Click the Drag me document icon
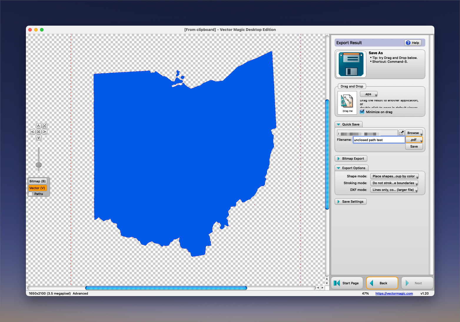This screenshot has height=322, width=460. pyautogui.click(x=347, y=102)
